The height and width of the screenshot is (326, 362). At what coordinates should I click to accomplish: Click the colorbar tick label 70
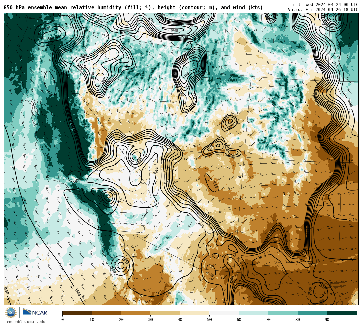click(268, 320)
